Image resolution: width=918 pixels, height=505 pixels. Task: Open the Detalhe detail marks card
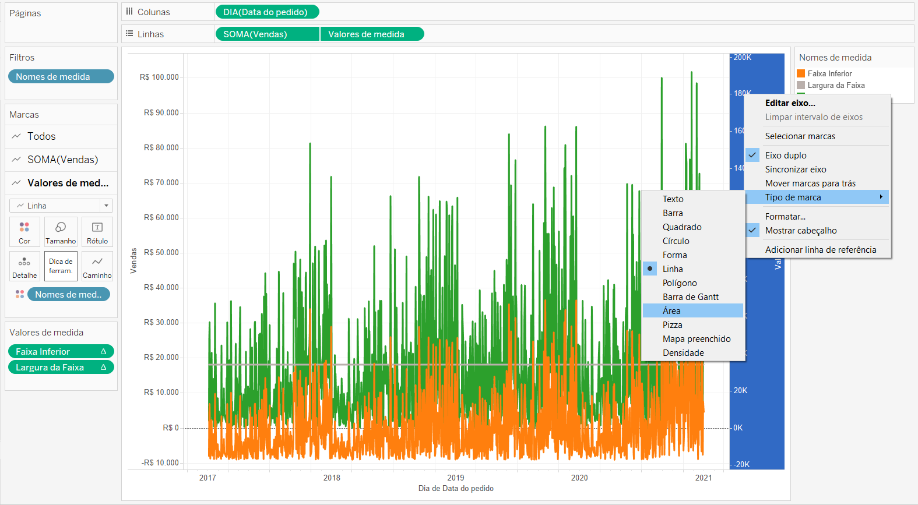click(24, 266)
